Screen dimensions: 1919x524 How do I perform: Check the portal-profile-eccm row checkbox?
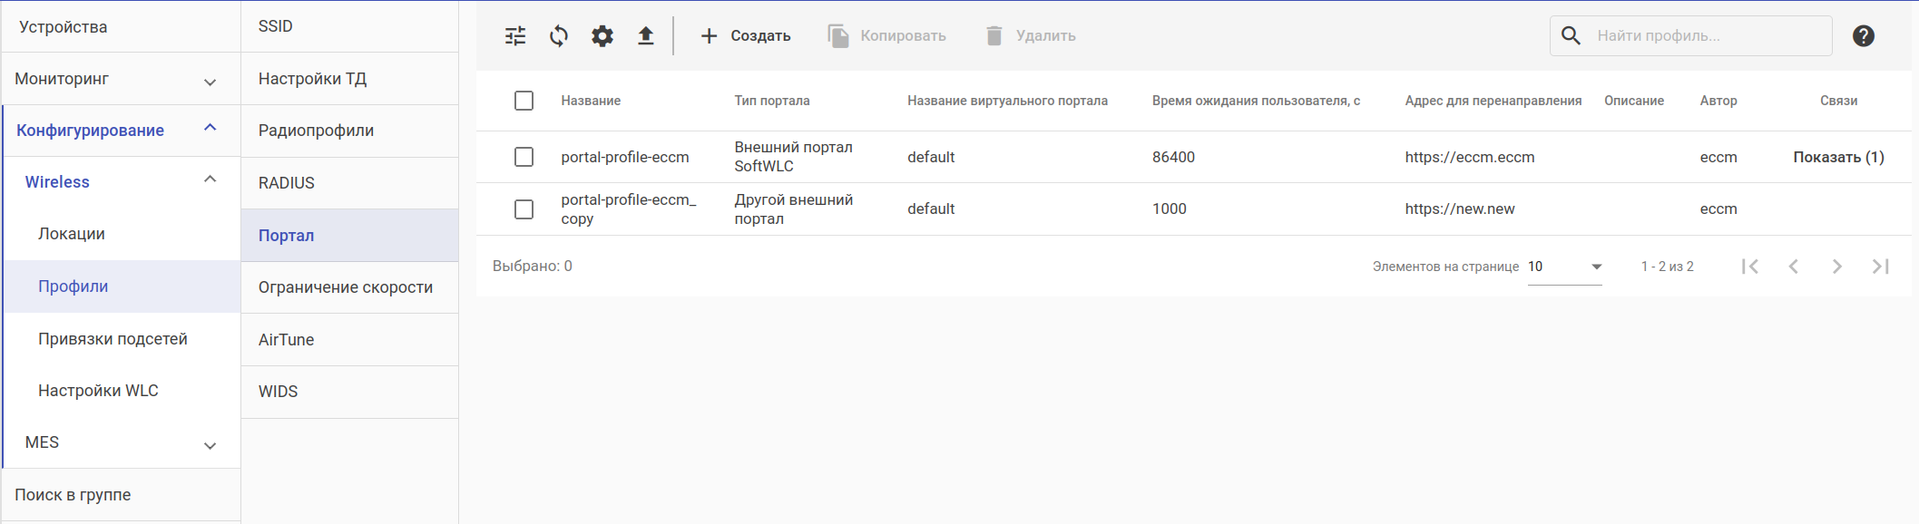[524, 157]
